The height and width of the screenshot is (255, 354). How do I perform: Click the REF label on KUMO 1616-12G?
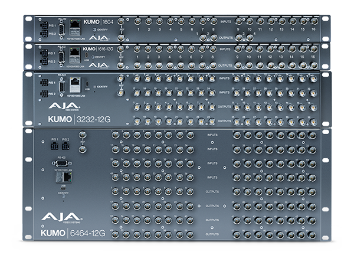pyautogui.click(x=121, y=57)
